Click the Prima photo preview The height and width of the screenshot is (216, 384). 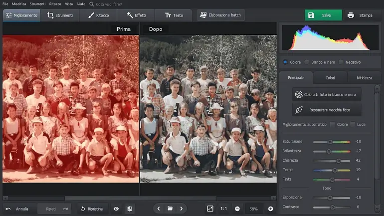[71, 109]
